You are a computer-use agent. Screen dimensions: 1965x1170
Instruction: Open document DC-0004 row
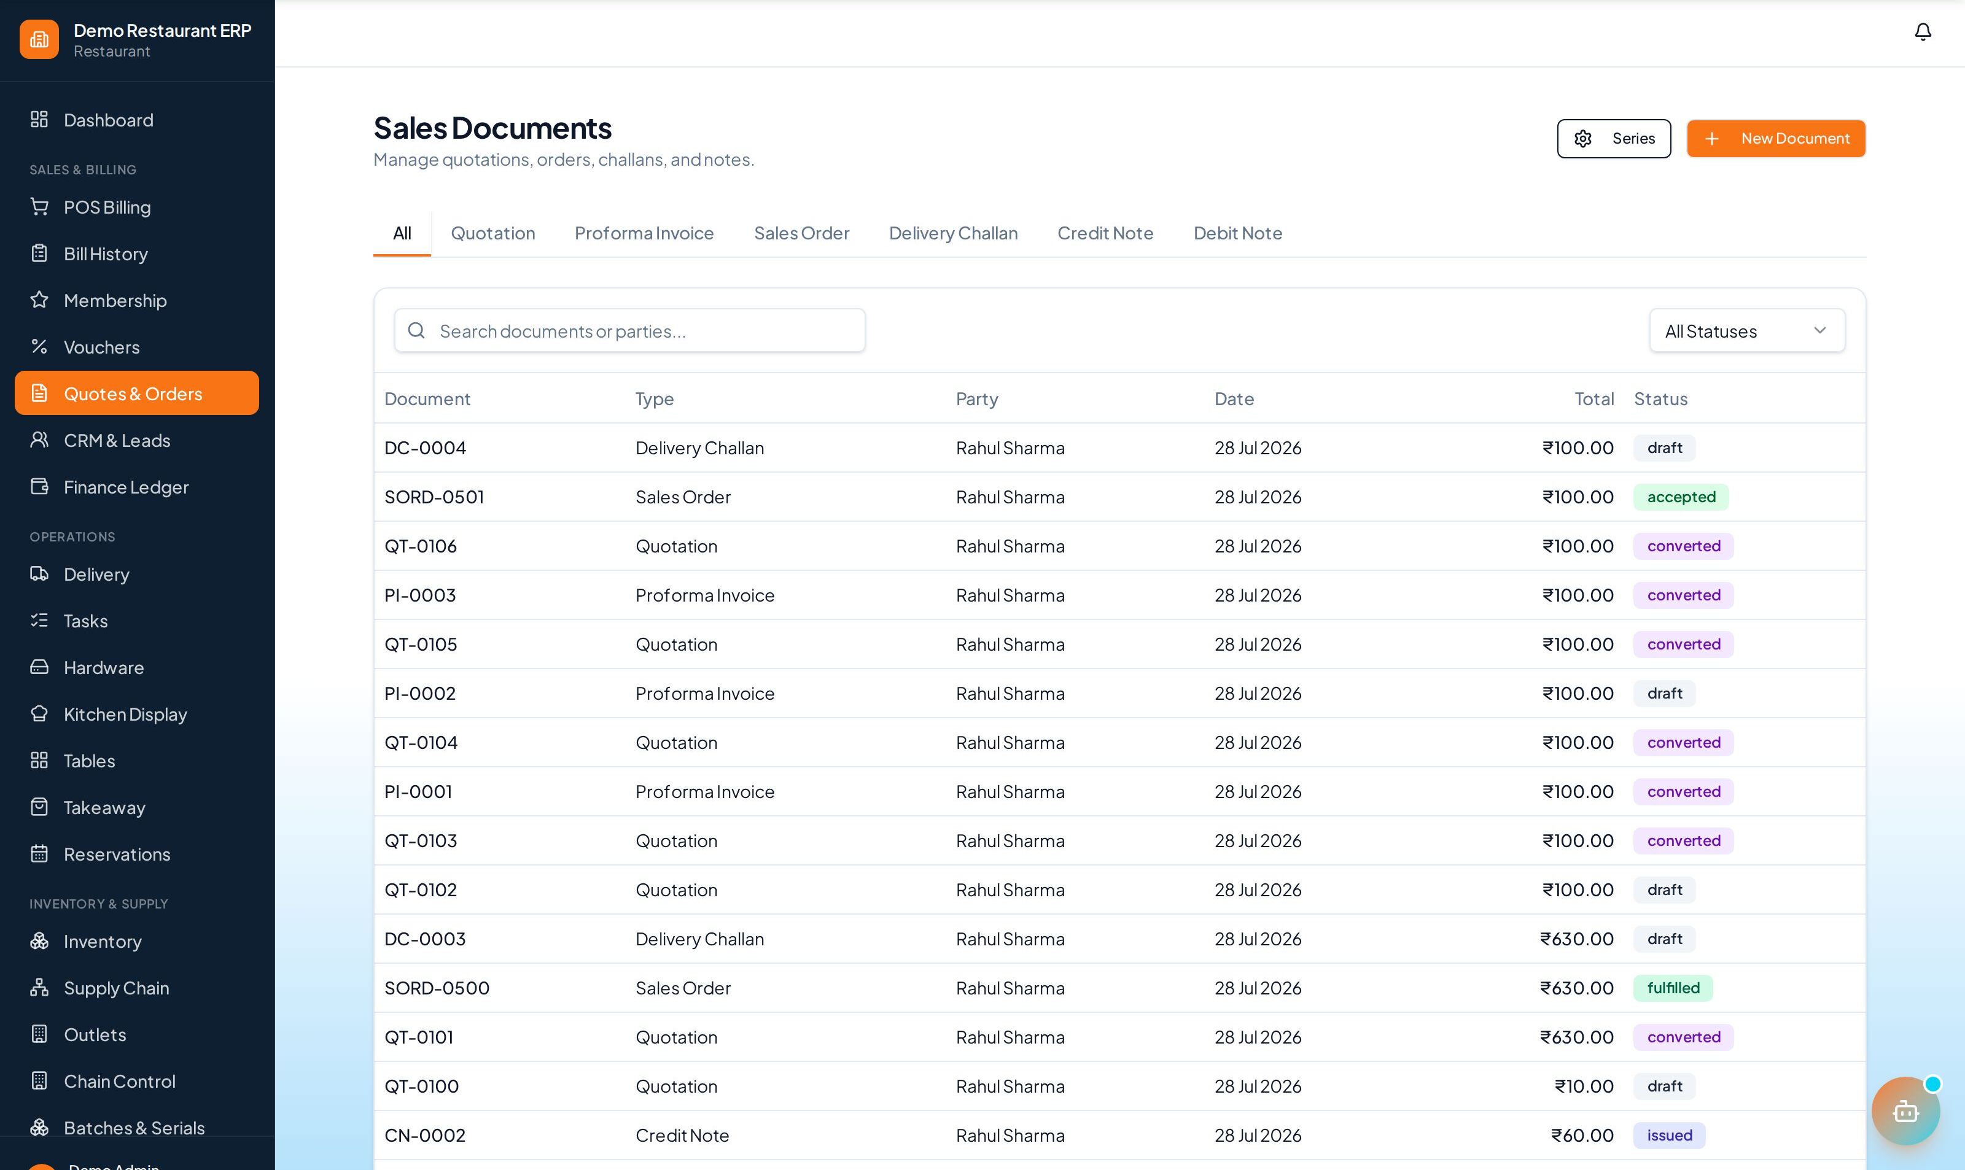pyautogui.click(x=1119, y=448)
